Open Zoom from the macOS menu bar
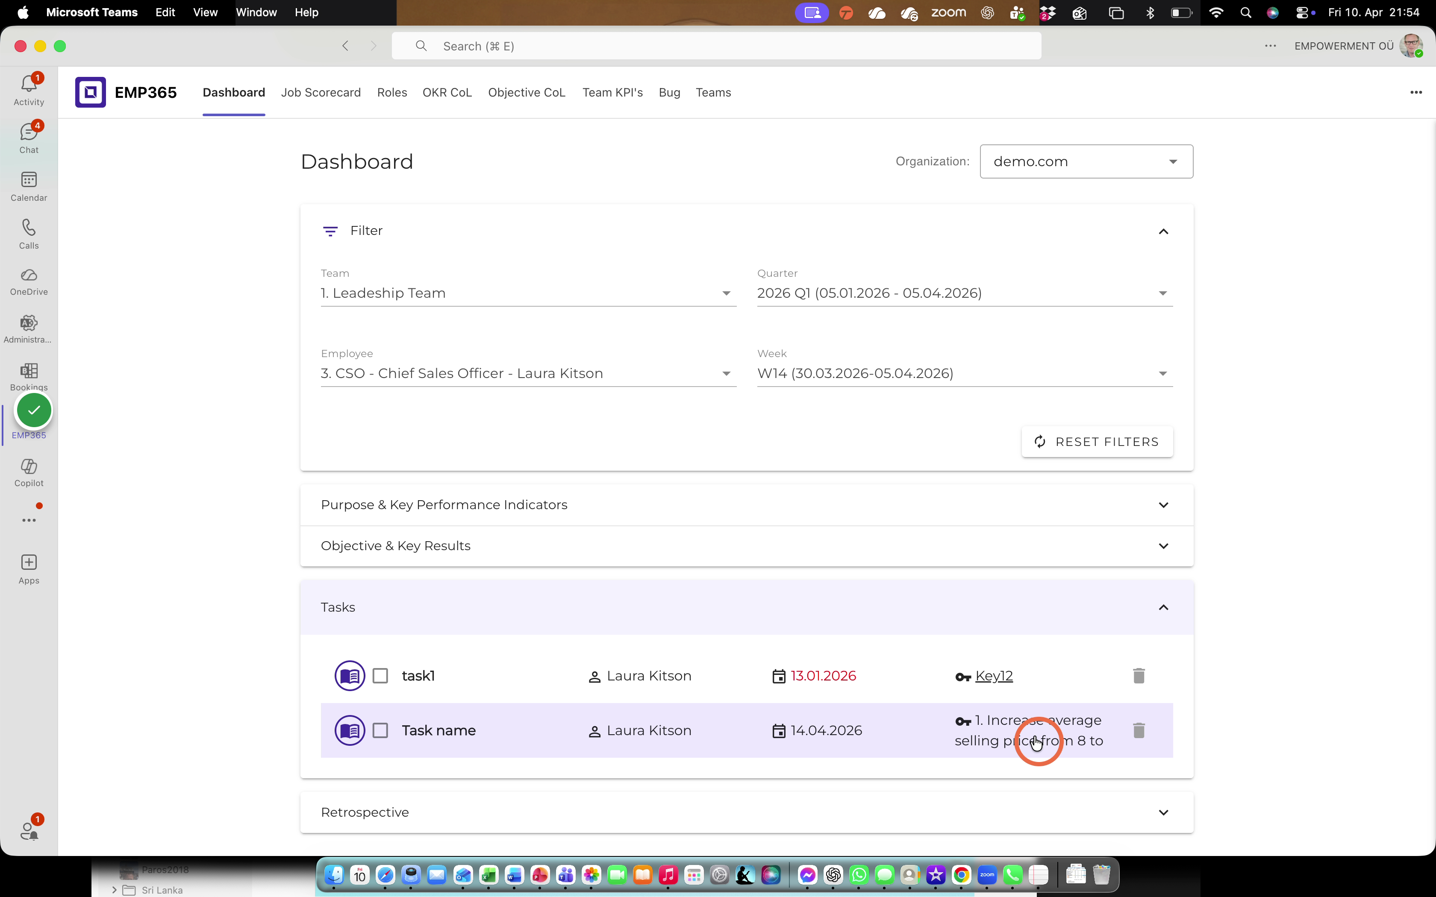Image resolution: width=1436 pixels, height=897 pixels. (x=948, y=12)
